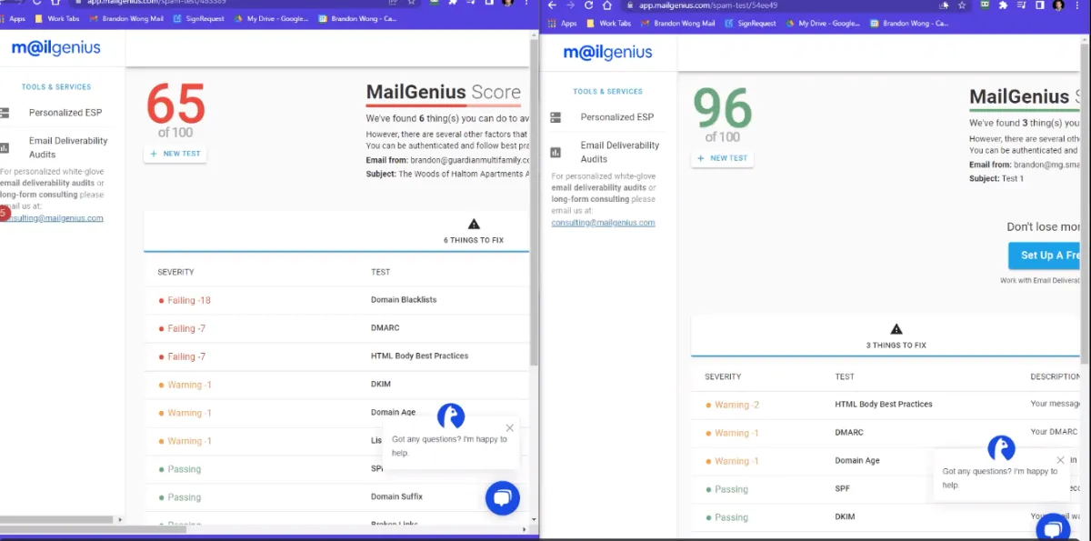
Task: Open the home page in right browser window
Action: (x=606, y=5)
